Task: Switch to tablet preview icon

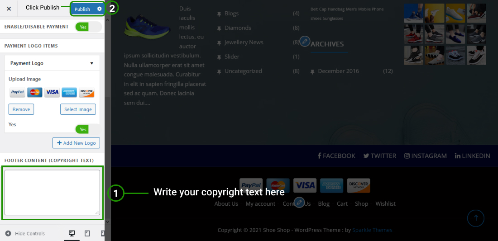Action: point(87,233)
